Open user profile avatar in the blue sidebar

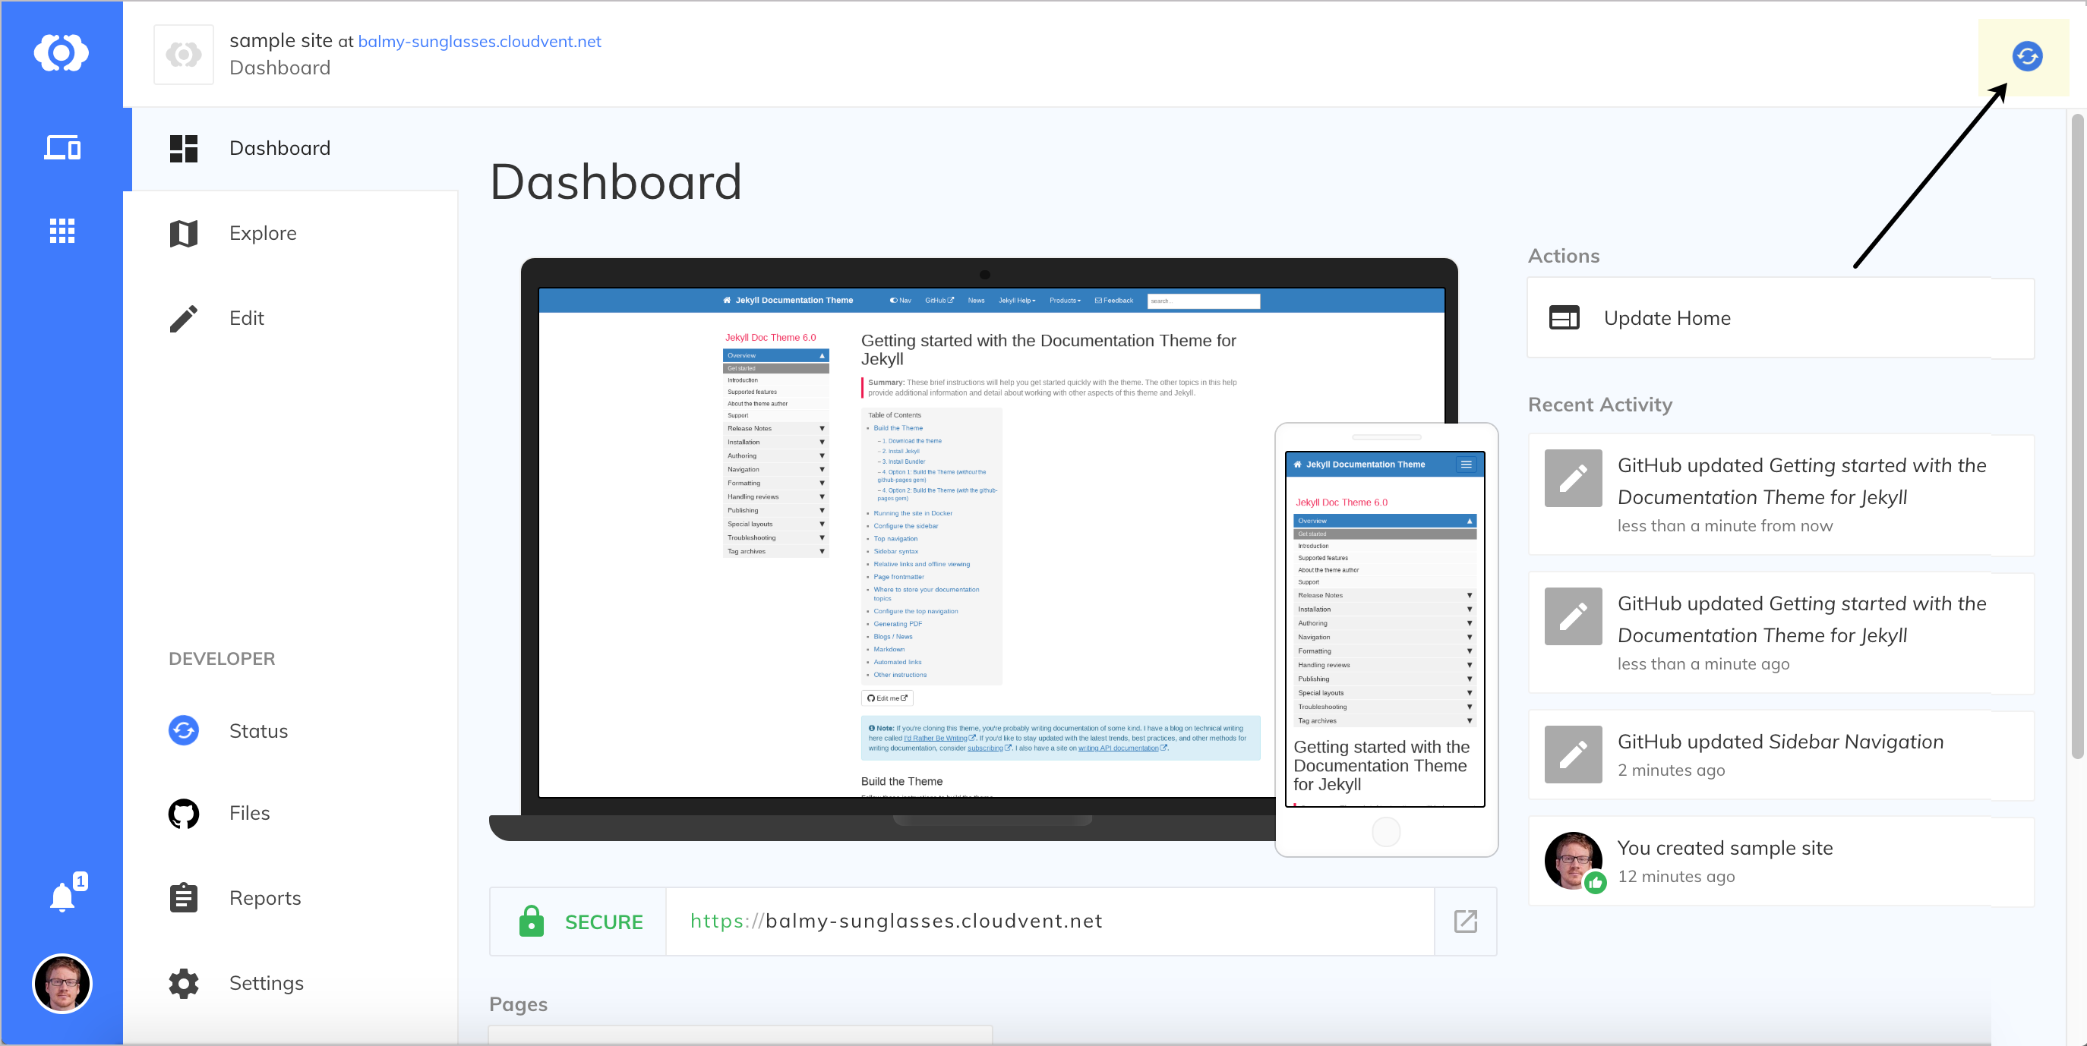point(62,984)
